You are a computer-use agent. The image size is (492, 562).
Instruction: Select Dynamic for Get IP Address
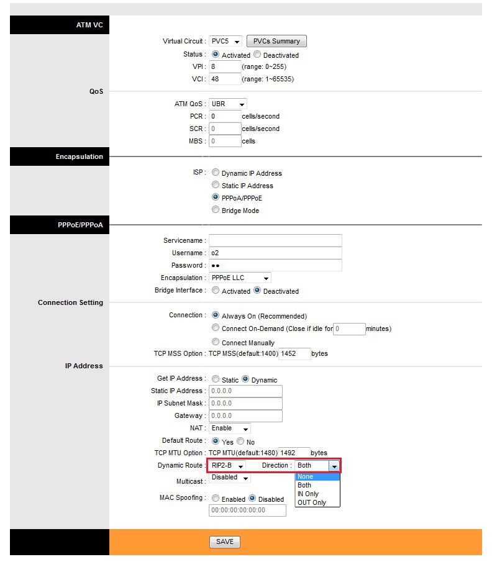(x=245, y=379)
